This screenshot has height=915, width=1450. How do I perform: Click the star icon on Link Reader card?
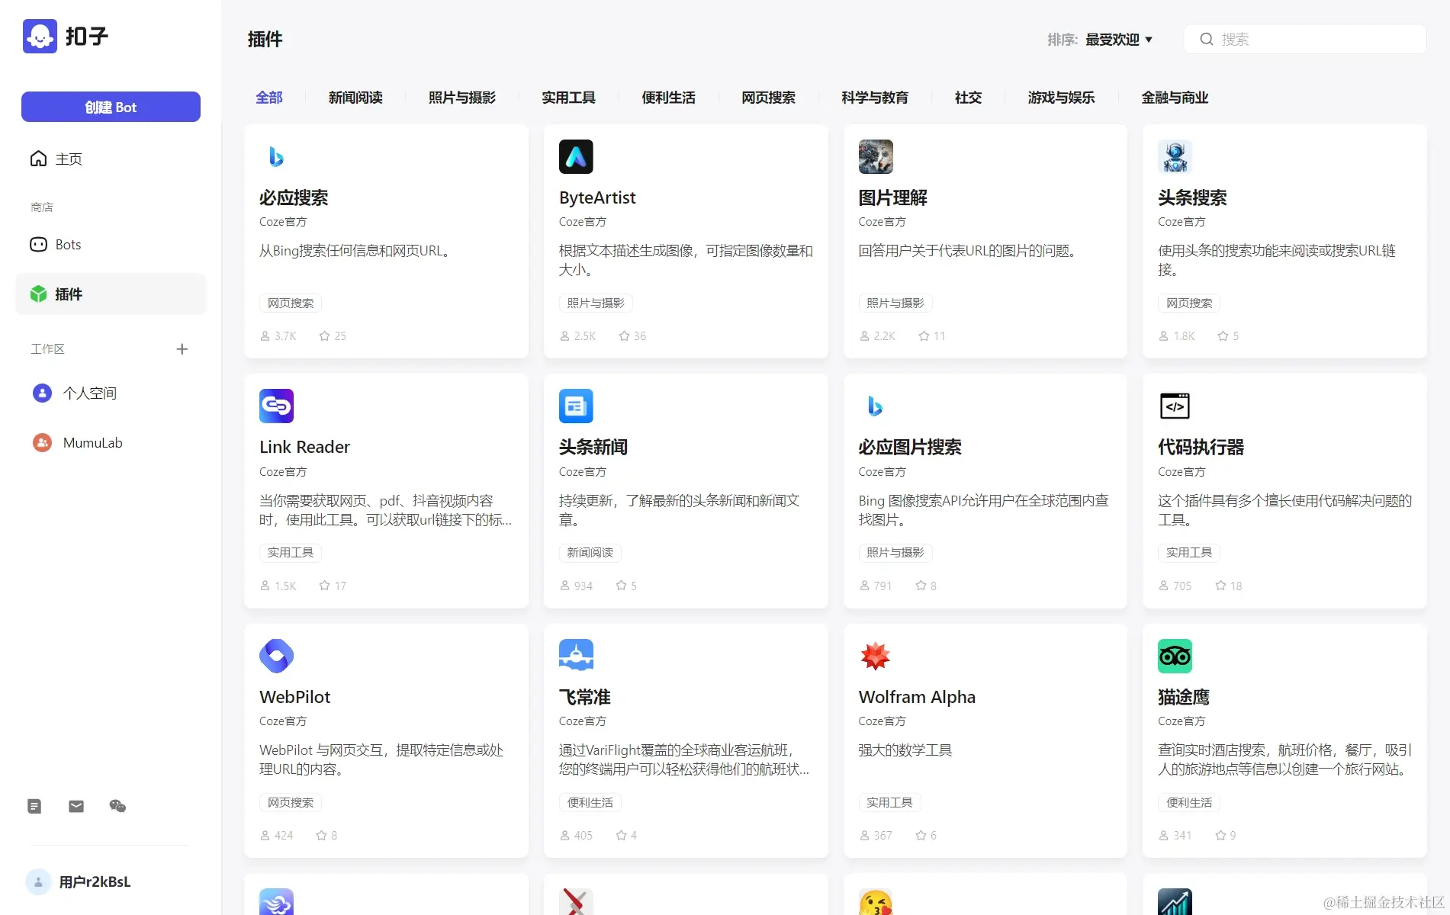pyautogui.click(x=325, y=586)
